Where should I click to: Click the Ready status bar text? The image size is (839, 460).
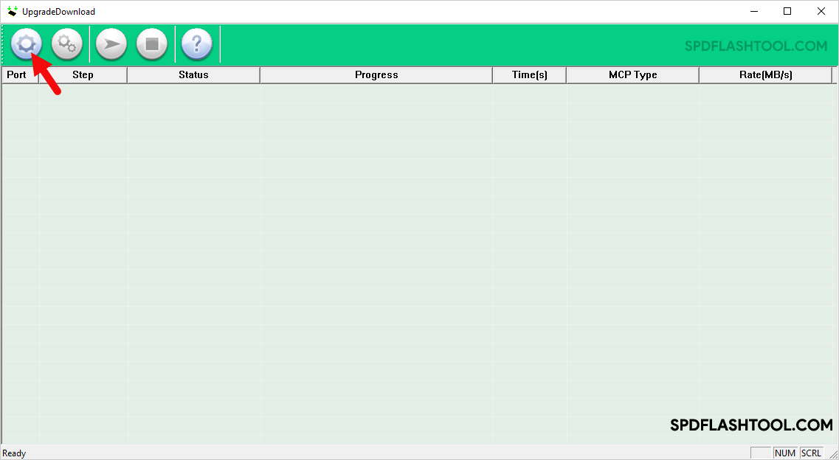tap(14, 453)
